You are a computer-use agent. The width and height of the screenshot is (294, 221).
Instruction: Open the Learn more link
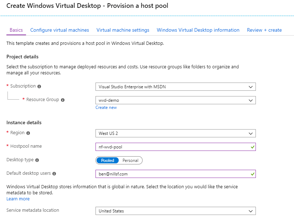[x=18, y=199]
